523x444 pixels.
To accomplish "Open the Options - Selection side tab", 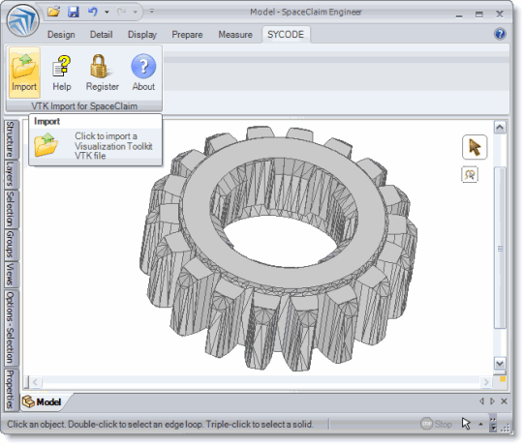I will (x=11, y=328).
